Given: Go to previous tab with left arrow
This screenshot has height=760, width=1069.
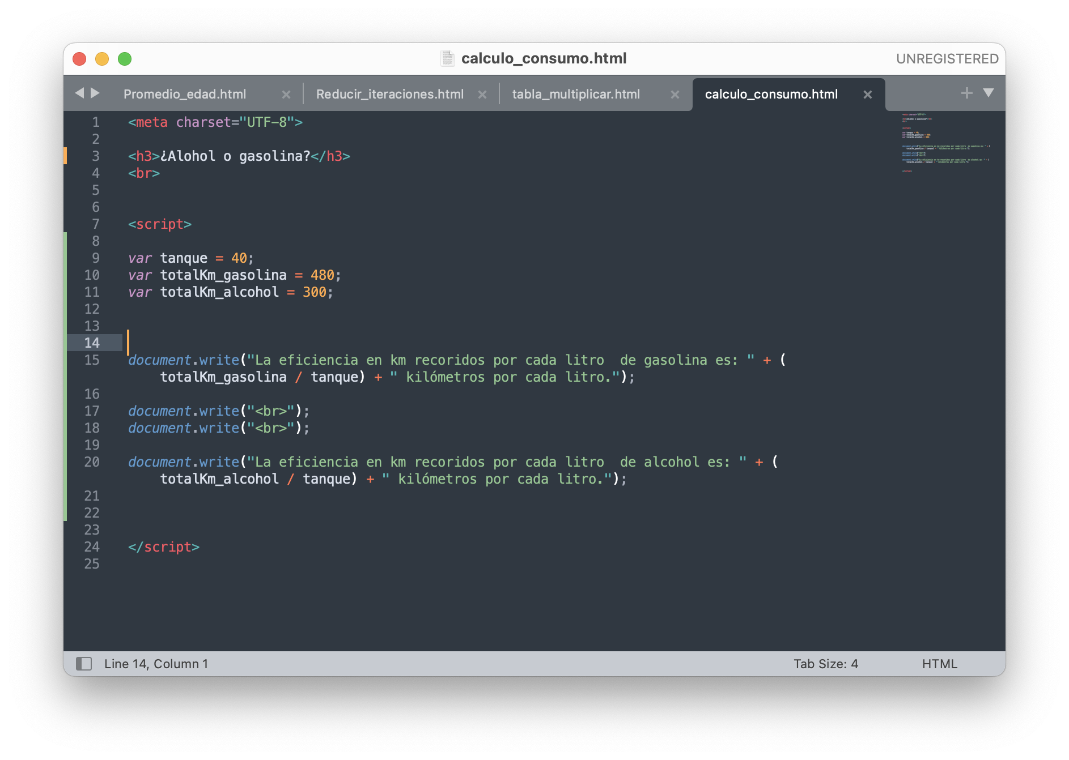Looking at the screenshot, I should (x=79, y=93).
